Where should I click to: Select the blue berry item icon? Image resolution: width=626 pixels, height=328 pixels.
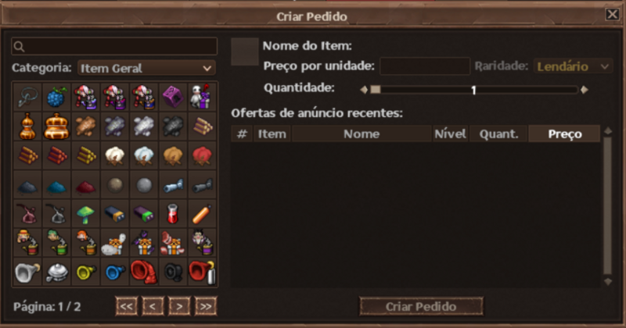(x=56, y=97)
